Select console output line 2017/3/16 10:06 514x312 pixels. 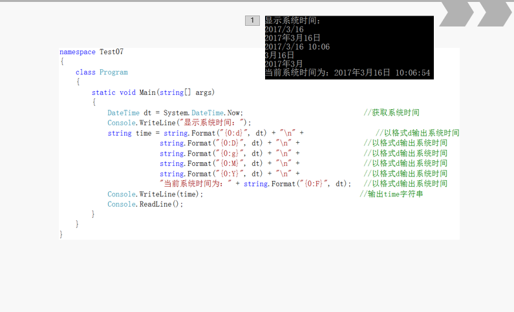297,47
